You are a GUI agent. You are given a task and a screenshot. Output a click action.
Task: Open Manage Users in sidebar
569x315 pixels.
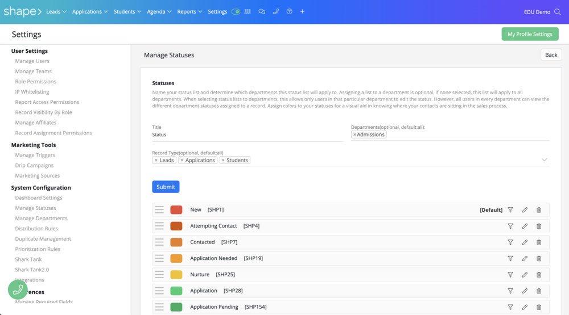pyautogui.click(x=32, y=61)
